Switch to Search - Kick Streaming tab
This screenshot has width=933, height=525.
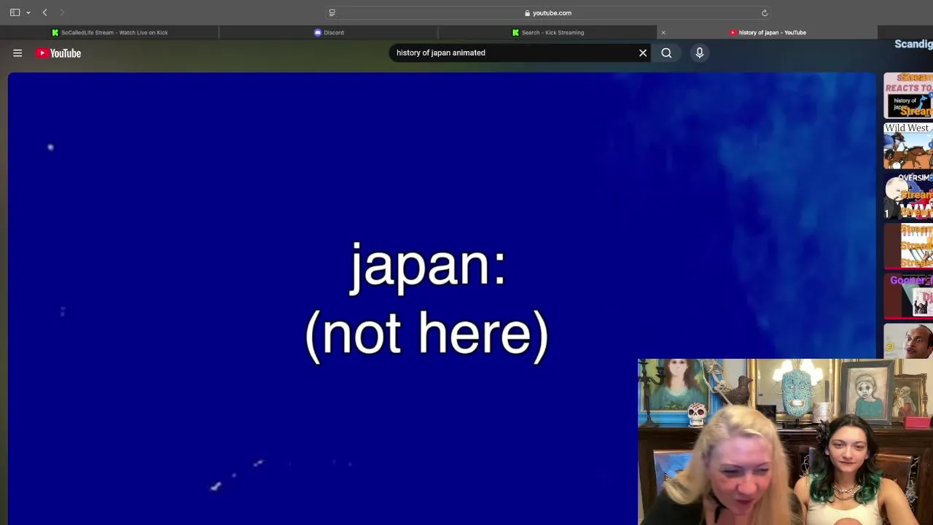click(x=547, y=32)
